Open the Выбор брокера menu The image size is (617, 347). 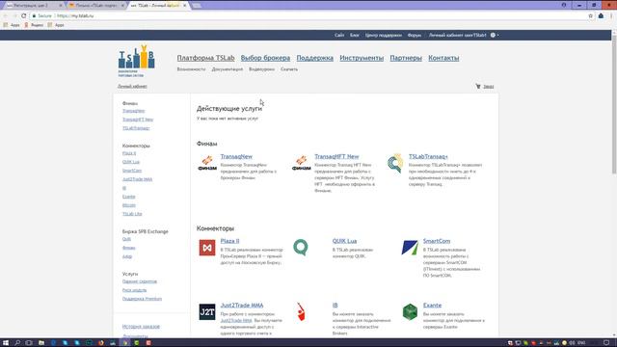[x=266, y=58]
